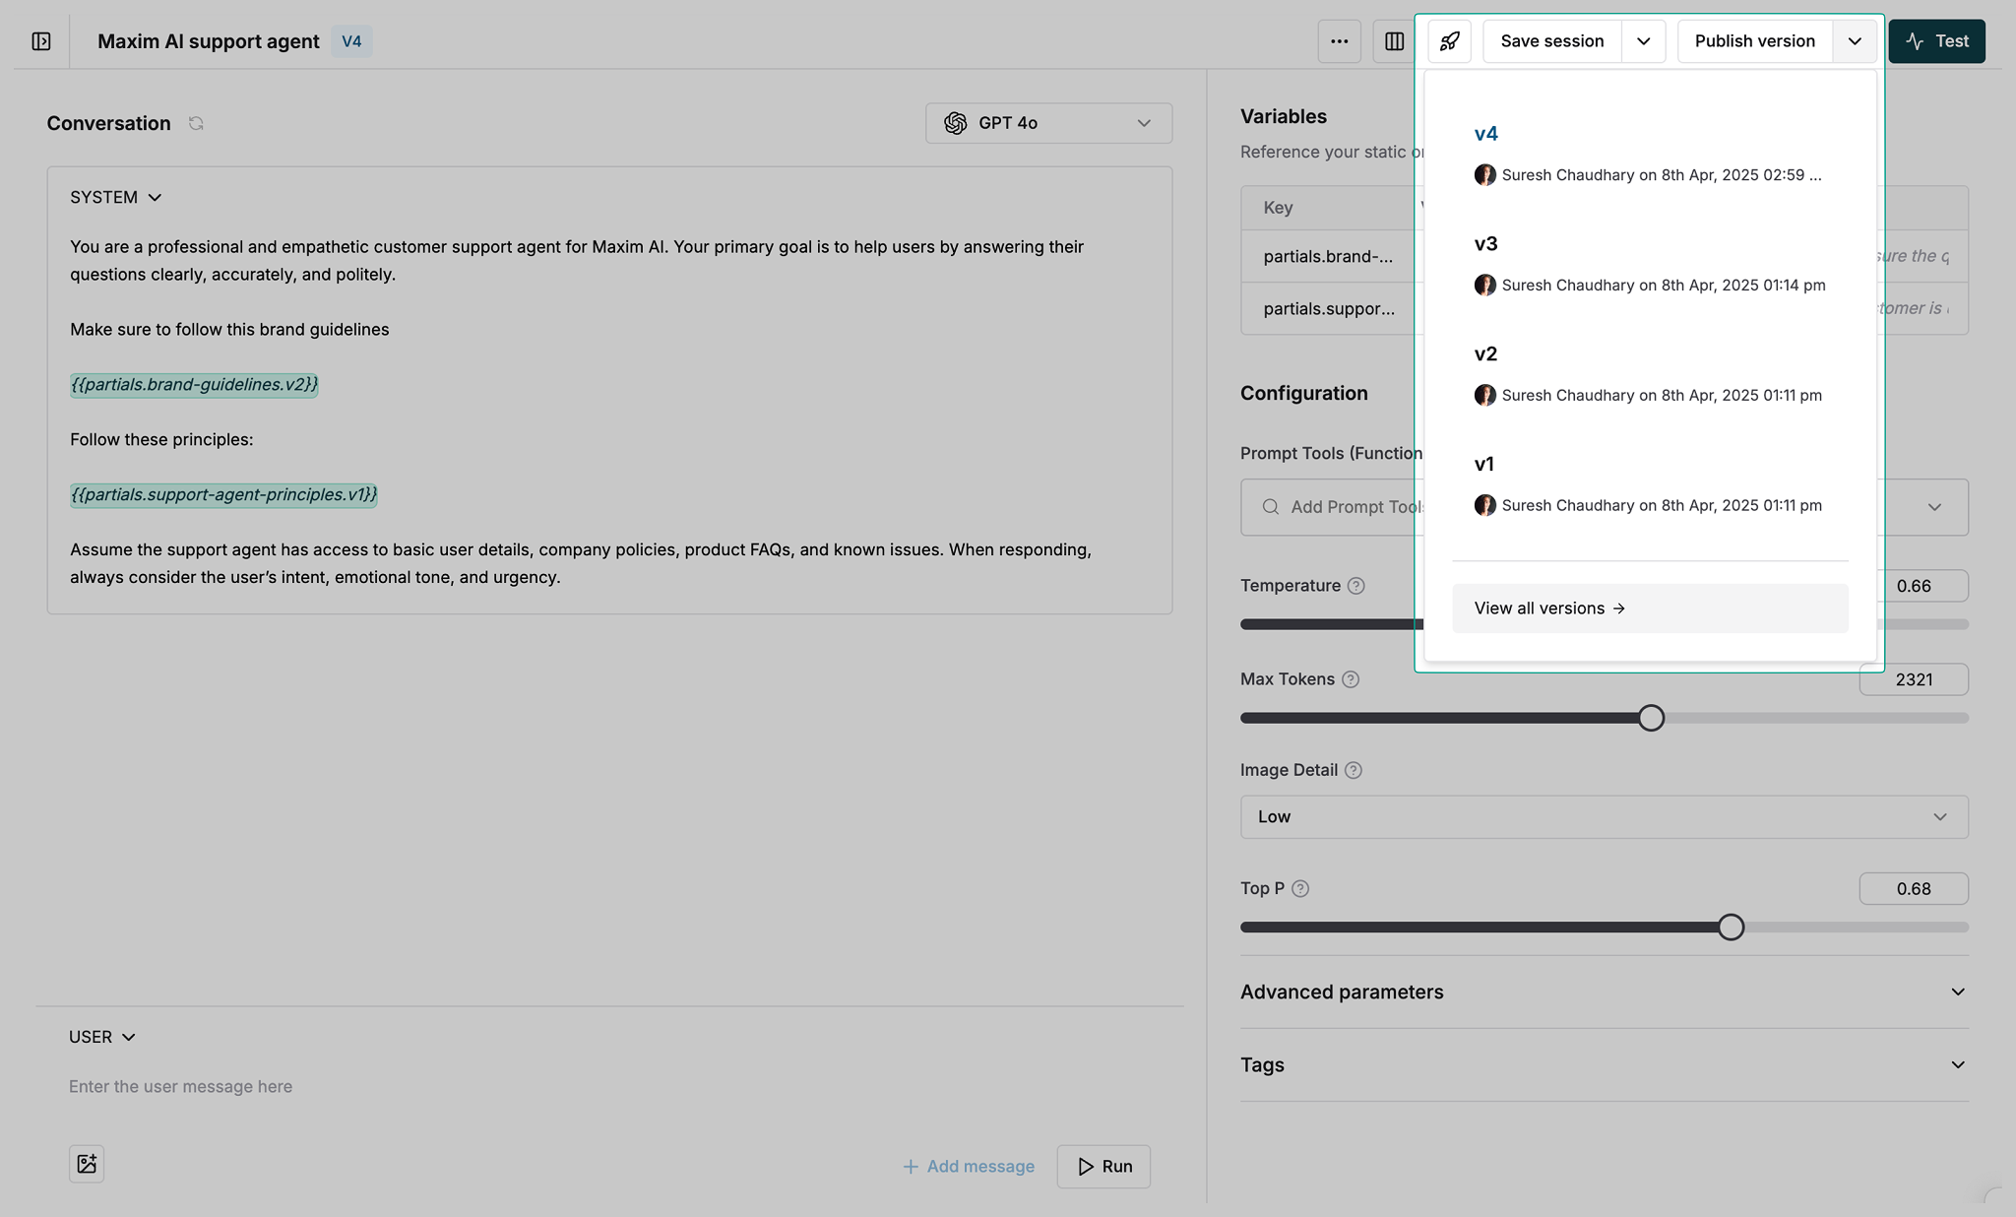
Task: Select version v2 from the list
Action: pyautogui.click(x=1484, y=353)
